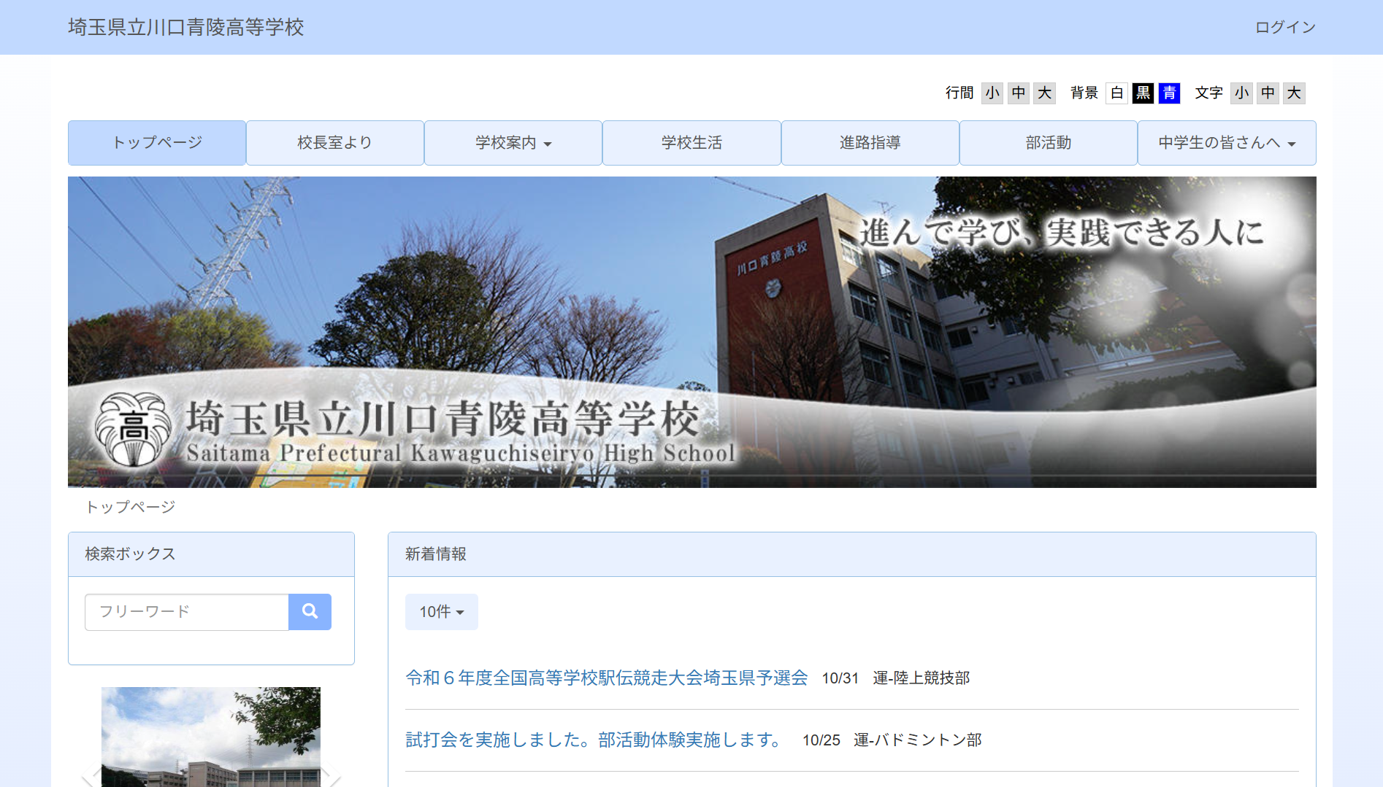Expand the 学校案内 dropdown menu

[x=513, y=143]
